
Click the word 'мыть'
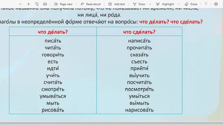click(x=53, y=103)
